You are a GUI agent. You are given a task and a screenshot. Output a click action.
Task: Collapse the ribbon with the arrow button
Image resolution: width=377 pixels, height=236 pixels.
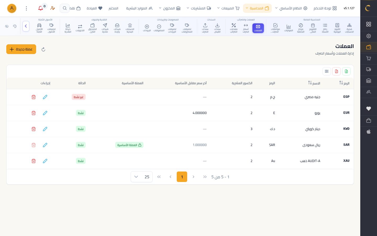26,26
